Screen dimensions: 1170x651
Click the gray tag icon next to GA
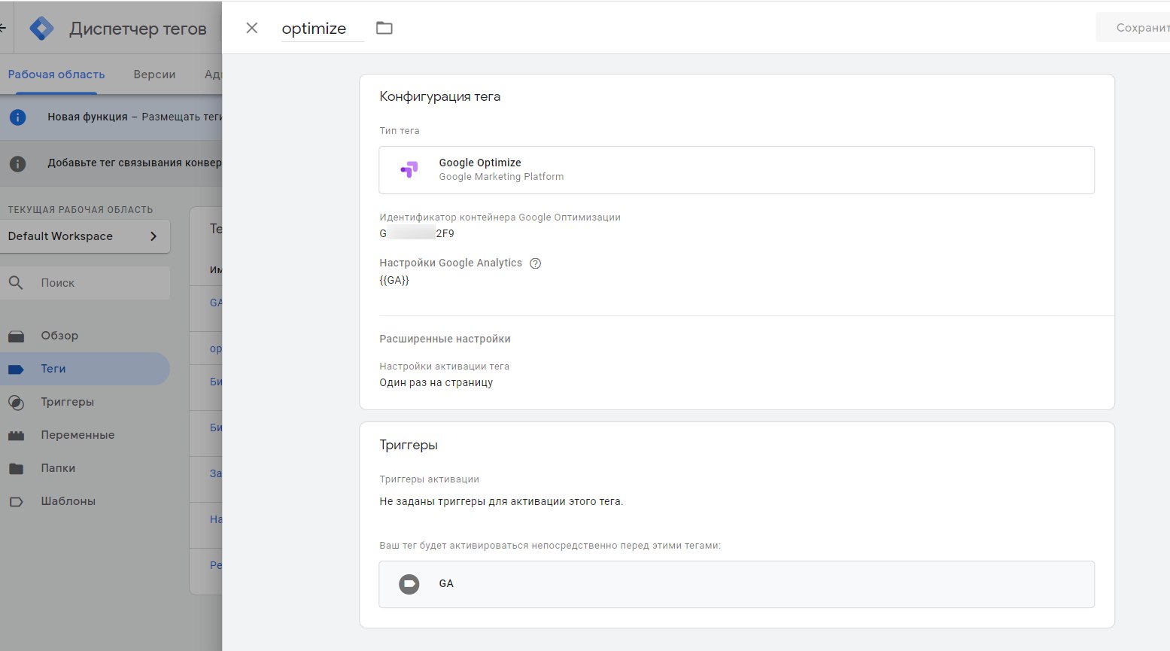(409, 584)
